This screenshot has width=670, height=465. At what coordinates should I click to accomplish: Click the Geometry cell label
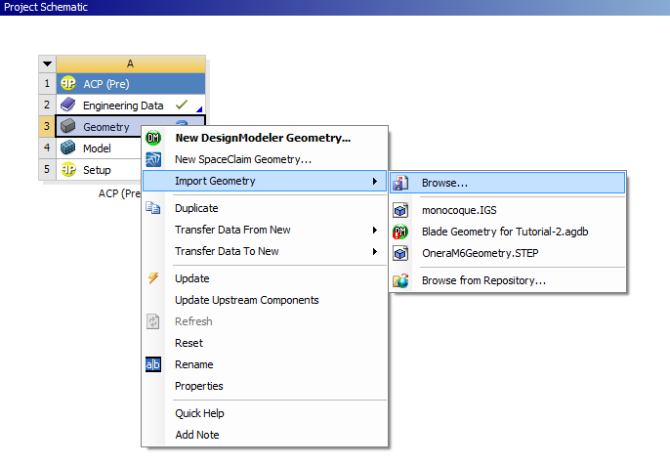click(x=105, y=127)
